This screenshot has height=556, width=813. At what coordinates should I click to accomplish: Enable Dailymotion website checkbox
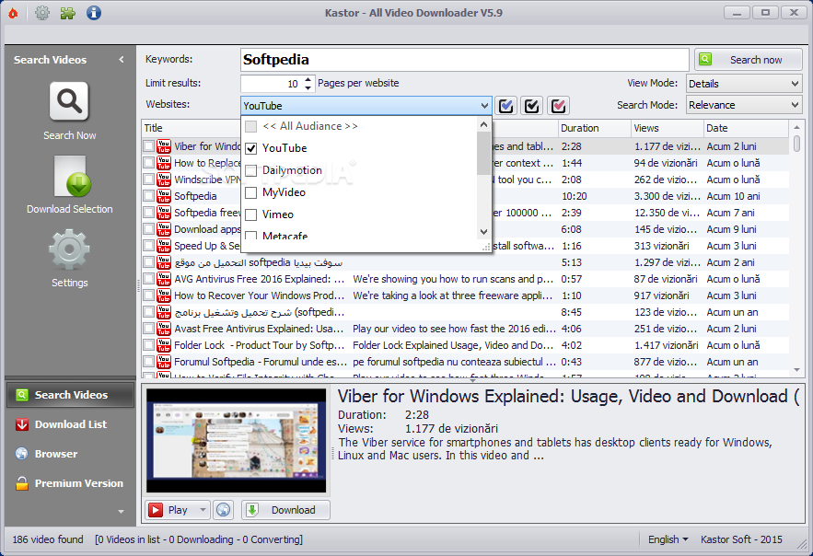tap(251, 170)
